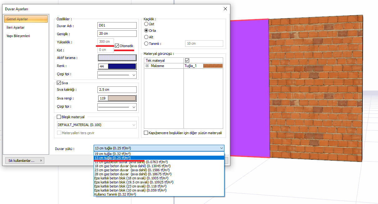Enable Kapı/pencere boşlukları diğer yüzün materyali checkbox
Screen dimensions: 378x204
click(x=146, y=133)
